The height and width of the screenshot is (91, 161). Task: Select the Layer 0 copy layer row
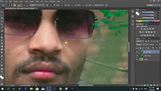point(147,56)
